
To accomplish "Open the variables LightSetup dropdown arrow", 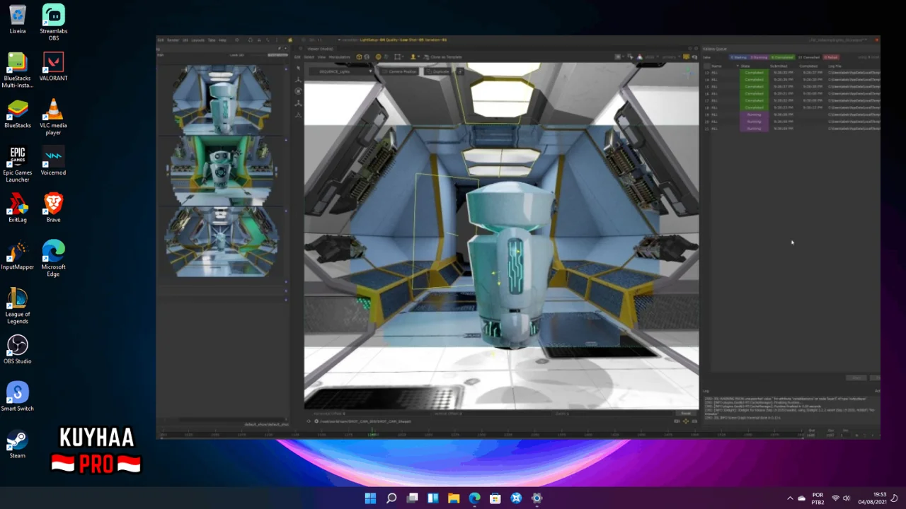I will coord(339,40).
